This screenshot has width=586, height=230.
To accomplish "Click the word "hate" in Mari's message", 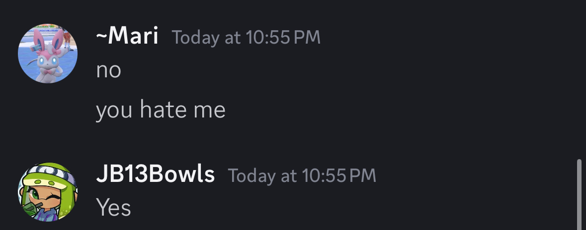I will (163, 110).
